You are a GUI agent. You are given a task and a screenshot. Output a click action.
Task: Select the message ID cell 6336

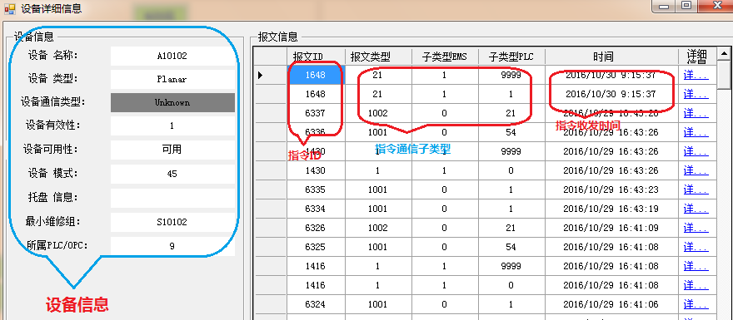(316, 132)
